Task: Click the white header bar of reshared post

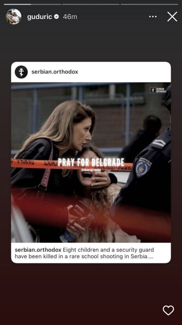Action: tap(91, 72)
